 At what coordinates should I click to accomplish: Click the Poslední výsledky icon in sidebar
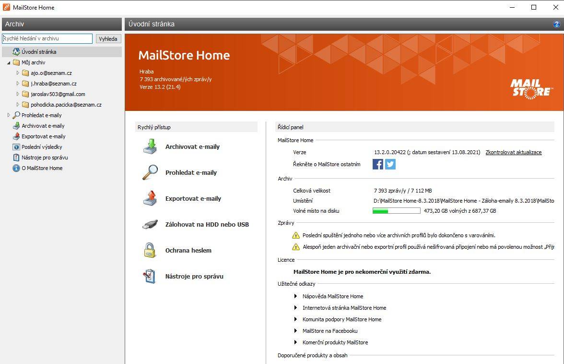point(16,147)
